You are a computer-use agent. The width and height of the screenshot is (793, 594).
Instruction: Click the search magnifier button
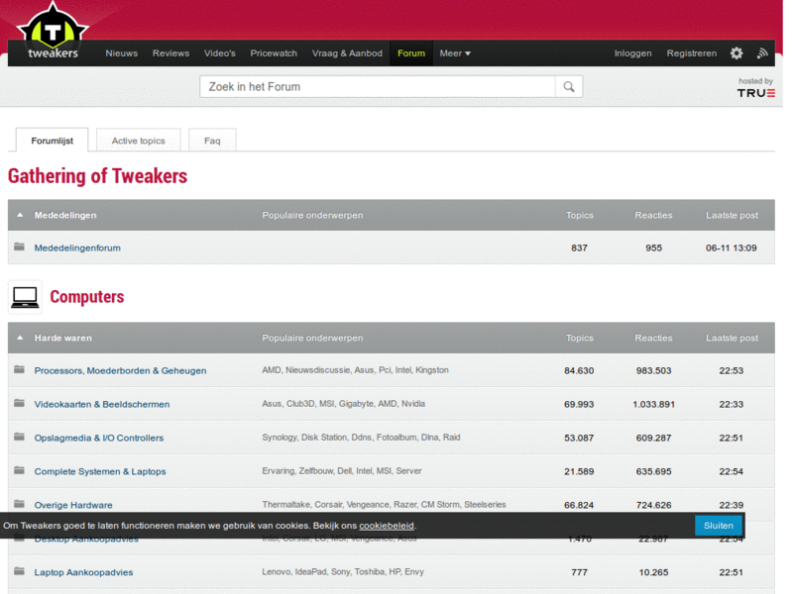tap(569, 87)
